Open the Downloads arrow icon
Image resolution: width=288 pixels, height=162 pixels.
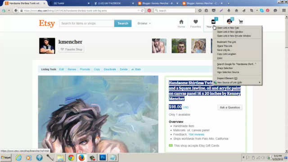[229, 11]
